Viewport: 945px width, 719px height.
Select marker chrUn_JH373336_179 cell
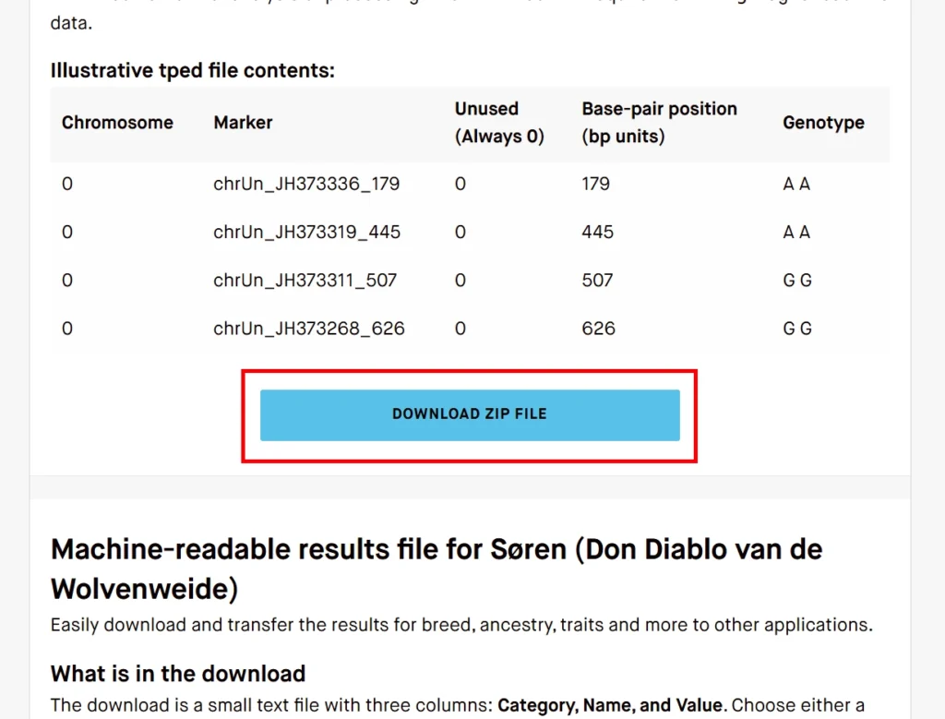tap(306, 184)
